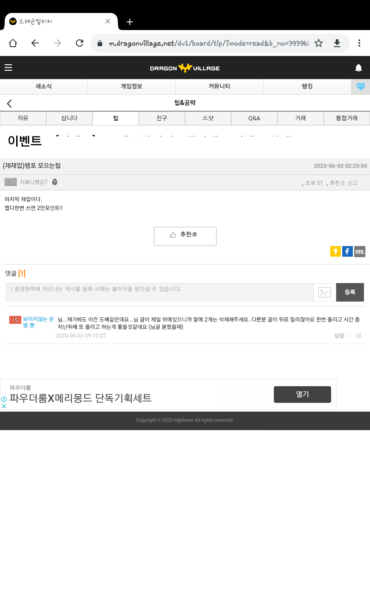
Task: Share post via KakaoTalk icon
Action: click(x=335, y=252)
